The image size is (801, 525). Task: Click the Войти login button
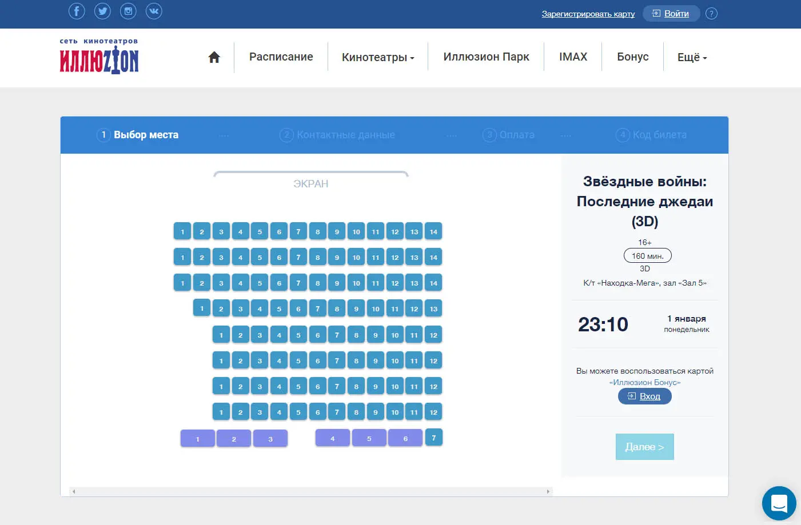click(671, 13)
